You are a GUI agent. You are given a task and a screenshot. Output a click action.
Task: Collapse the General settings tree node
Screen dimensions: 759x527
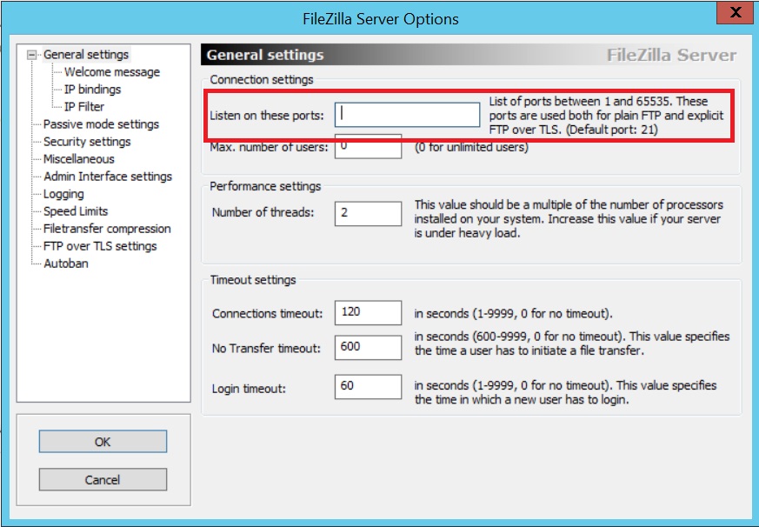tap(31, 55)
